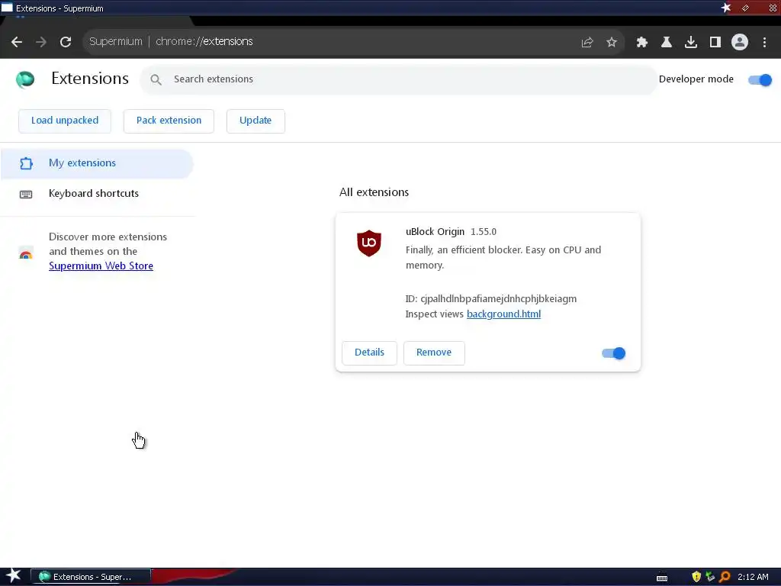Click the title bar star pin icon
This screenshot has height=586, width=781.
726,8
